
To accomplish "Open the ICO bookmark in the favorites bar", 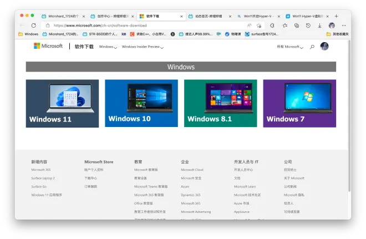I will (x=124, y=34).
